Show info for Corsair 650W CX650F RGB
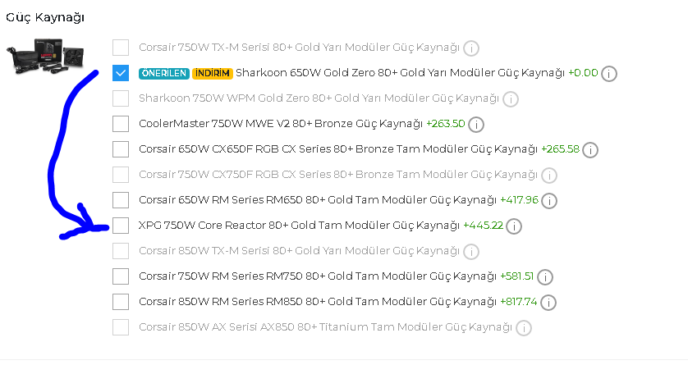The height and width of the screenshot is (365, 688). (590, 150)
